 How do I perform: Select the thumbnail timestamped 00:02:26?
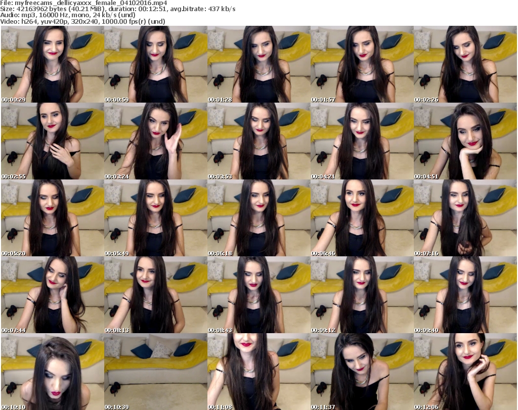tap(465, 64)
